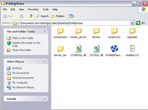Click the Share this folder icon
This screenshot has height=110, width=148.
click(9, 50)
